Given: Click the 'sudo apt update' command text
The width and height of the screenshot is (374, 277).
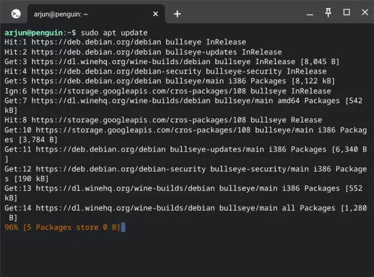Looking at the screenshot, I should point(114,33).
